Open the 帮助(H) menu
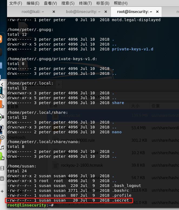The height and width of the screenshot is (210, 179). click(120, 3)
